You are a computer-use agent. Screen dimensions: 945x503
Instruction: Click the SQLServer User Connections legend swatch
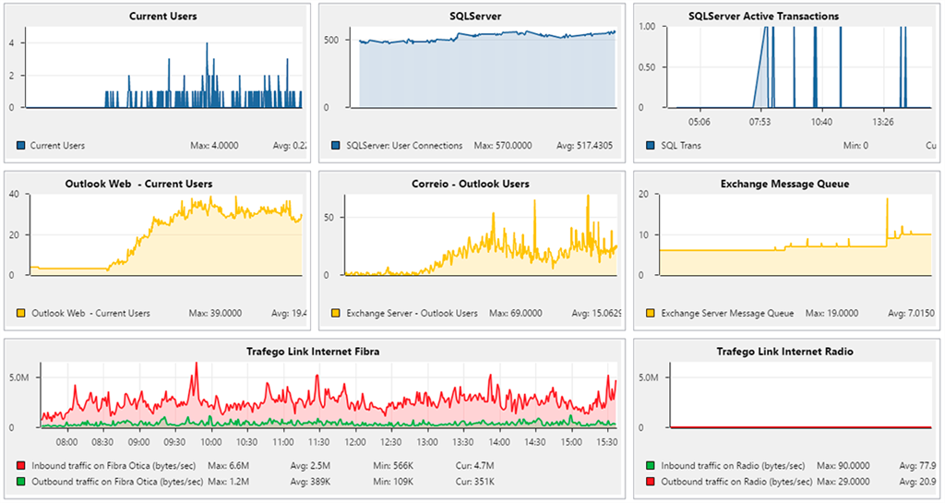336,145
